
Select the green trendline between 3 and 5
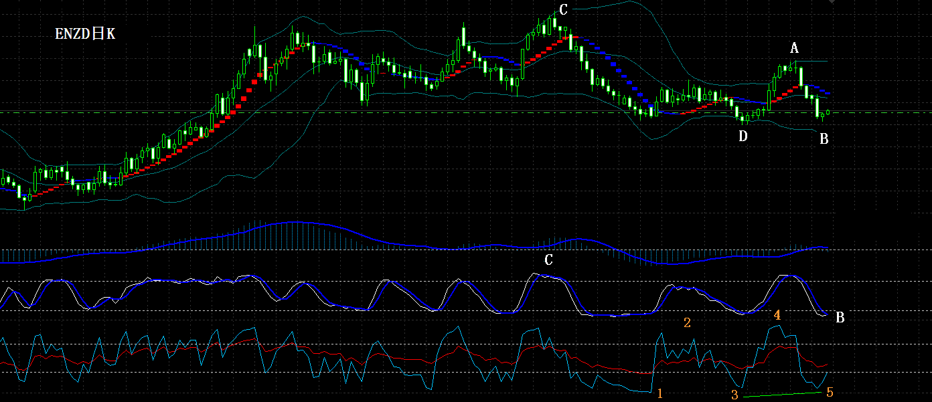point(783,394)
